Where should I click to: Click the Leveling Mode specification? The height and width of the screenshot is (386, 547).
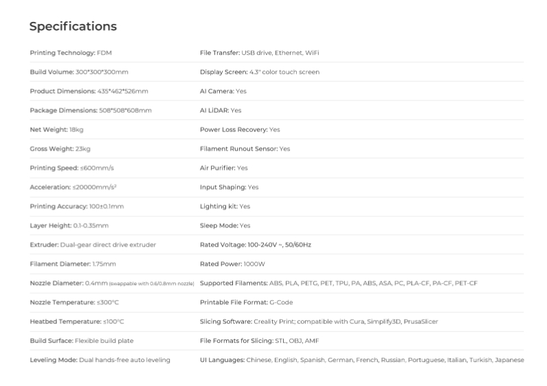100,360
